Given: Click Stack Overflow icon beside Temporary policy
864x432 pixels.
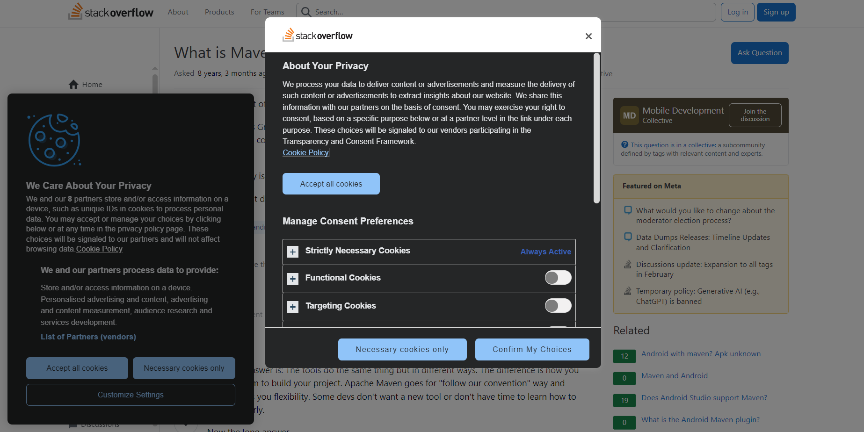Looking at the screenshot, I should pyautogui.click(x=628, y=291).
